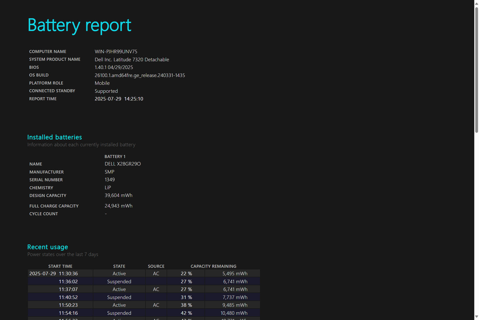Click the full charge capacity 24,943 mWh value
Image resolution: width=479 pixels, height=320 pixels.
click(x=118, y=206)
